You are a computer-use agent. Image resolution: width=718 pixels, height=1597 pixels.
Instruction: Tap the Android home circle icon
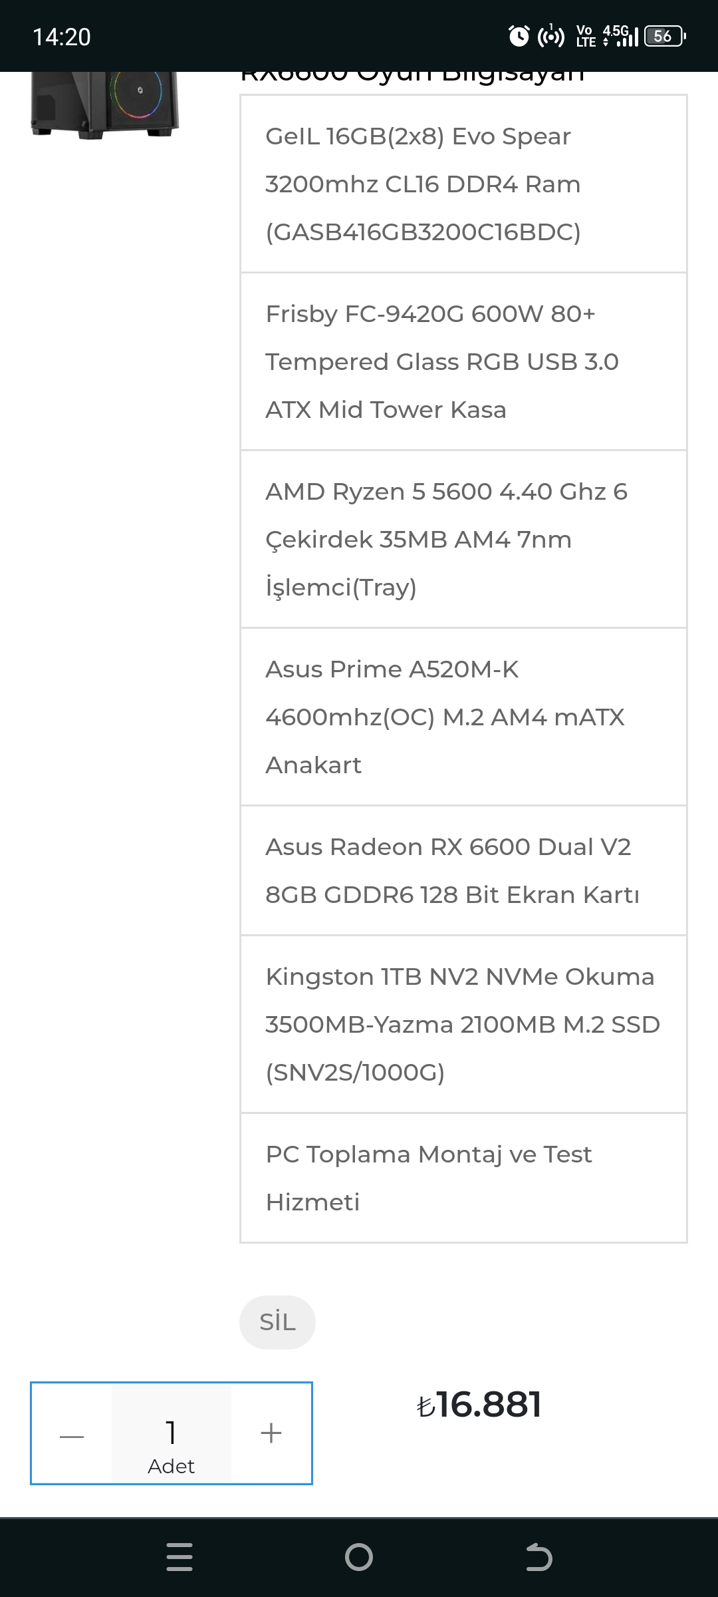pyautogui.click(x=359, y=1557)
